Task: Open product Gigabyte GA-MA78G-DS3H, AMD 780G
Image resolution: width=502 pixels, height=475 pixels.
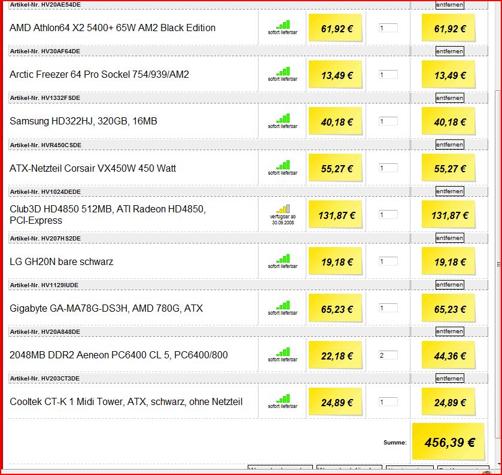Action: pyautogui.click(x=107, y=309)
